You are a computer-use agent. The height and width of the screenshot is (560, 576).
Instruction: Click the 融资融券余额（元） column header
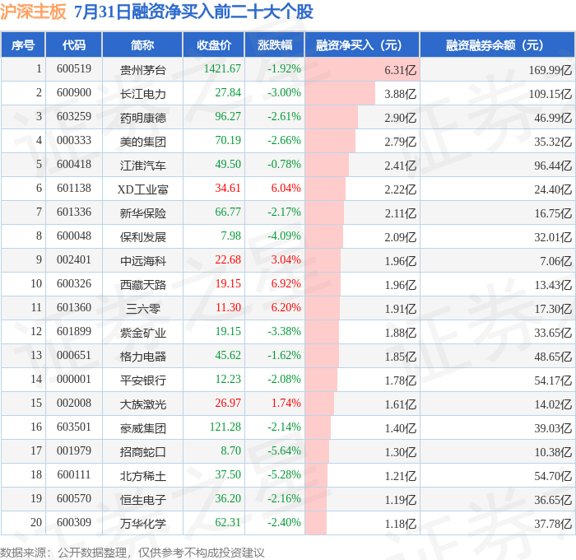(496, 45)
